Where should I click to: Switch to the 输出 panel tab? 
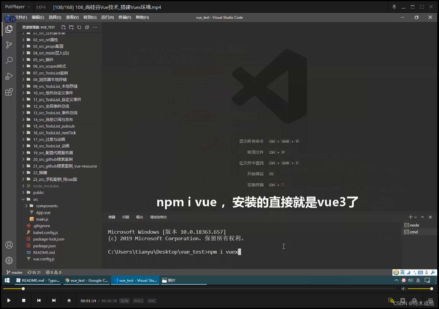click(x=140, y=217)
